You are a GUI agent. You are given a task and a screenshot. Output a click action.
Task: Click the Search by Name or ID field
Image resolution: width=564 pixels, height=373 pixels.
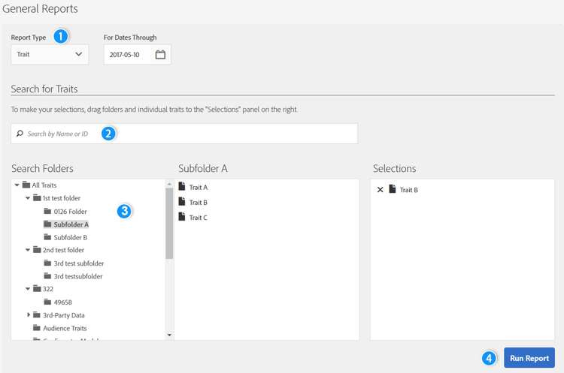point(188,134)
